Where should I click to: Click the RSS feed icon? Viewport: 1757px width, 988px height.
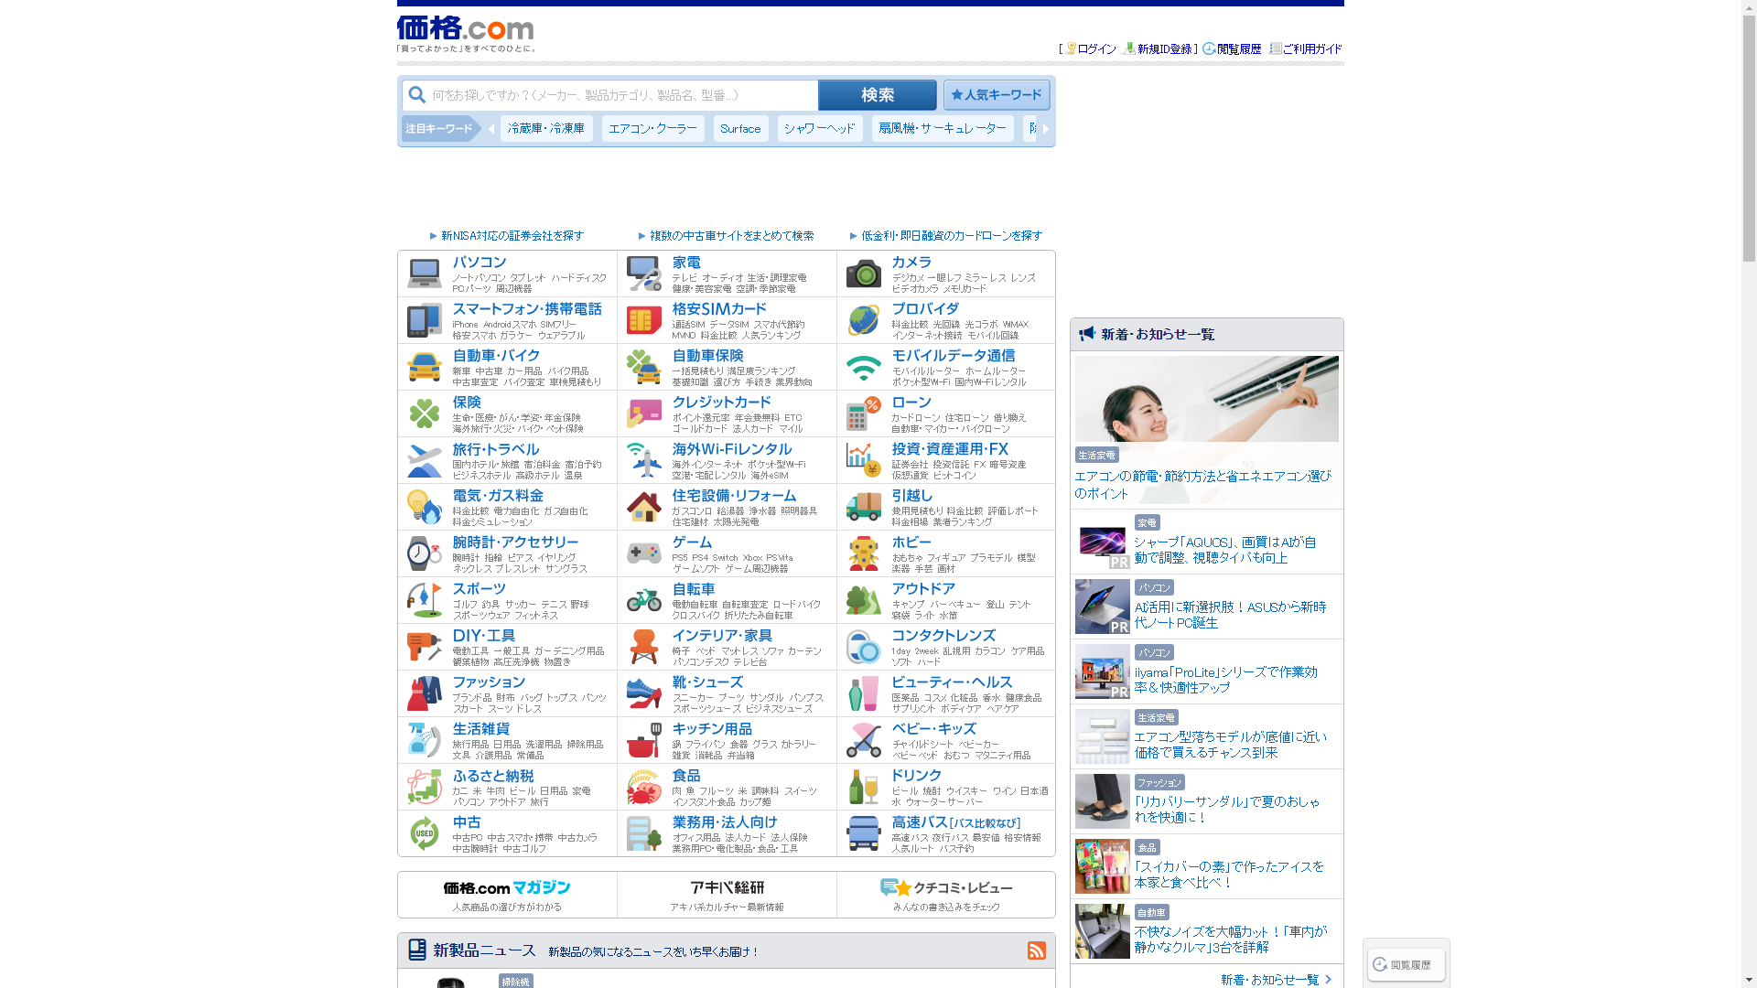[x=1036, y=950]
